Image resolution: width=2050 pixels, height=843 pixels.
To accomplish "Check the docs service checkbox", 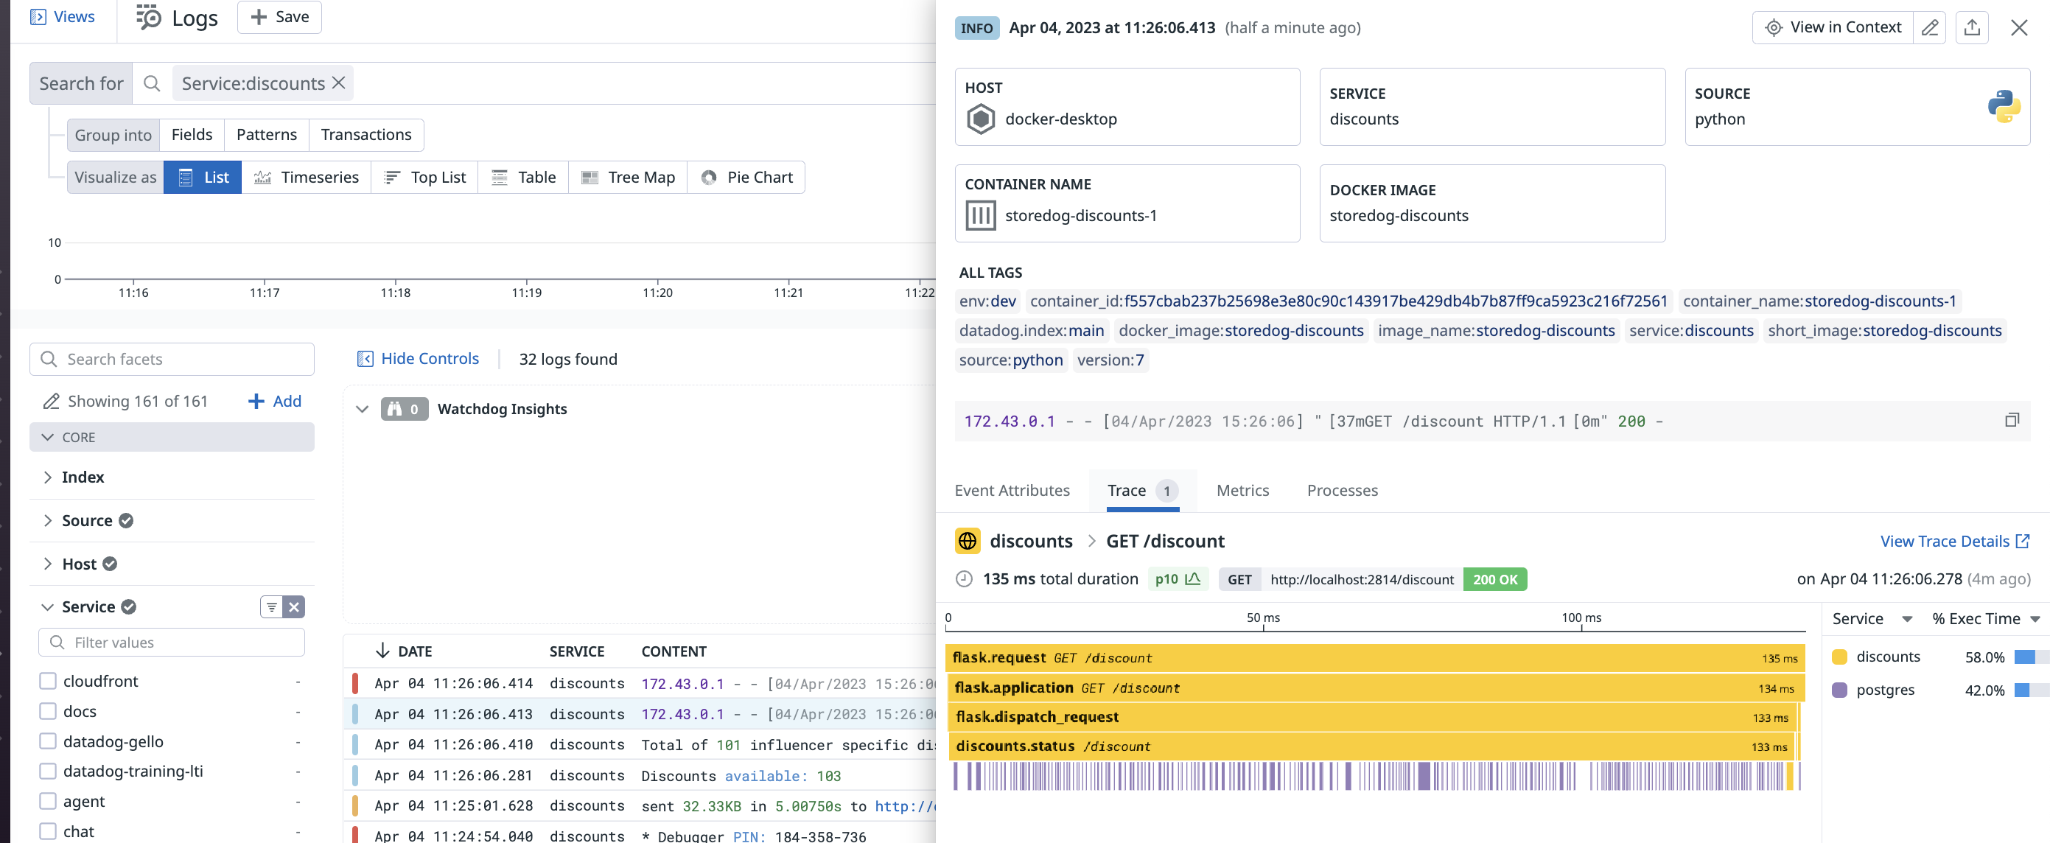I will (48, 711).
